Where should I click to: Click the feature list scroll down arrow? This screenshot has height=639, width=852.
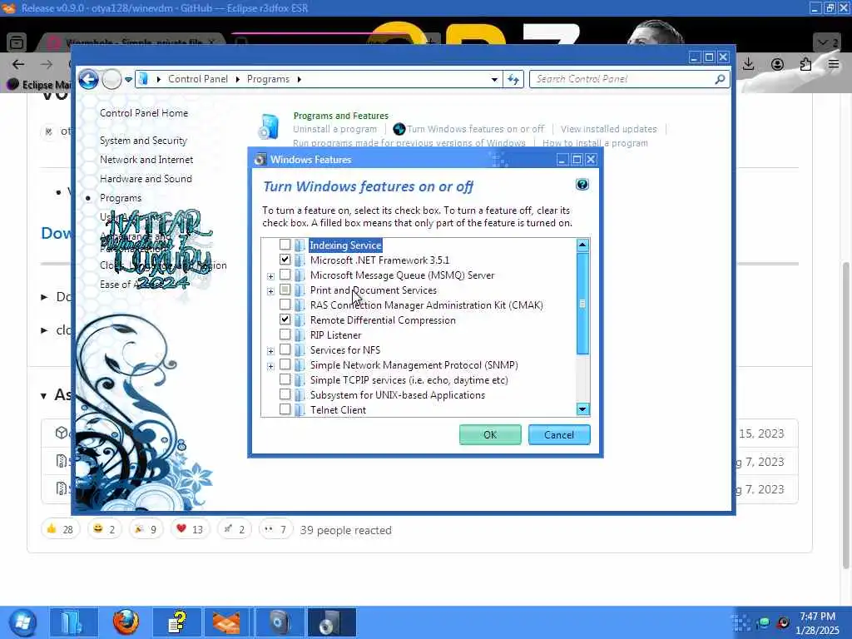pyautogui.click(x=582, y=409)
